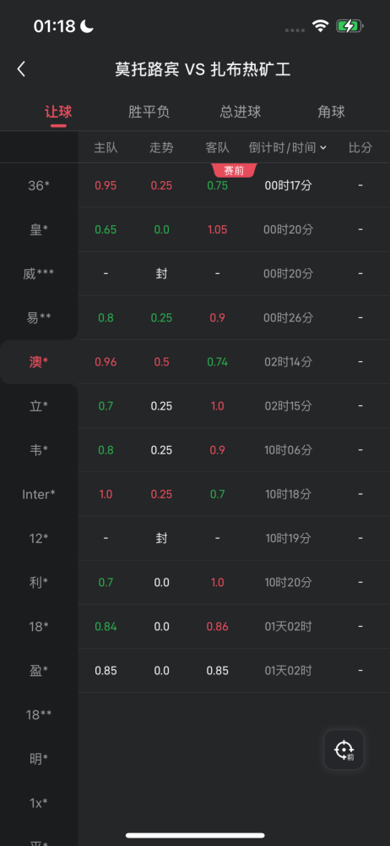Switch to the 总进球 tab
390x846 pixels.
coord(241,112)
